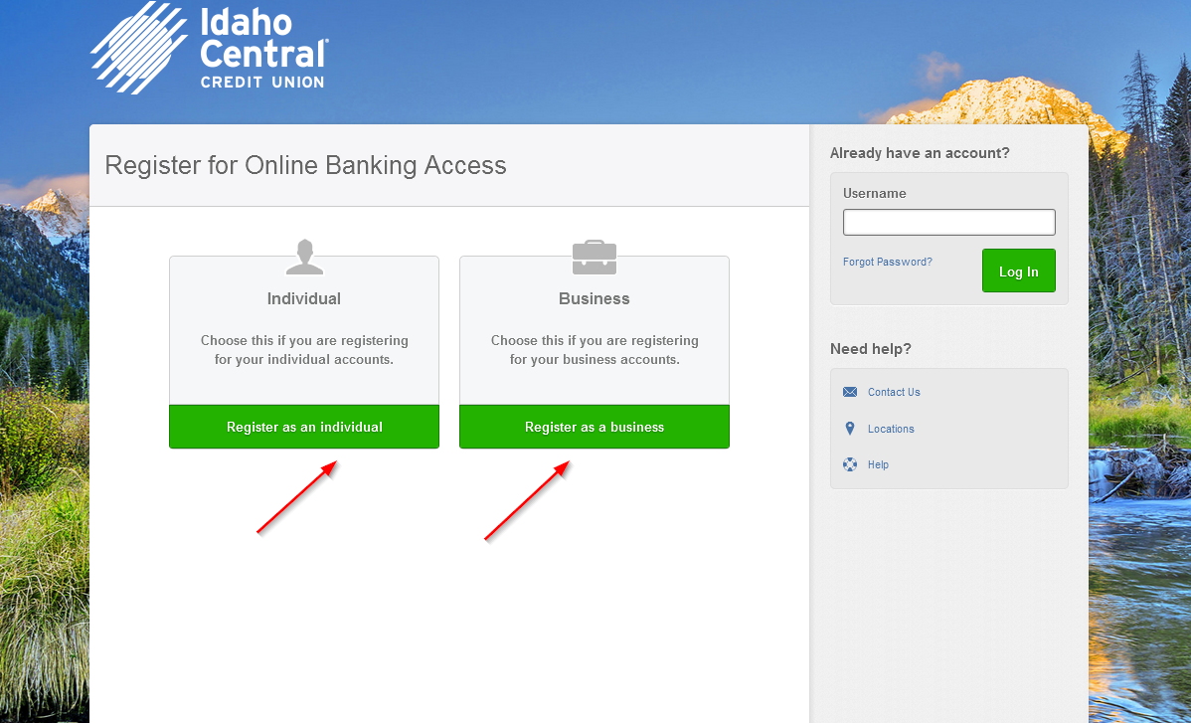Click the Business briefcase icon

coord(595,258)
